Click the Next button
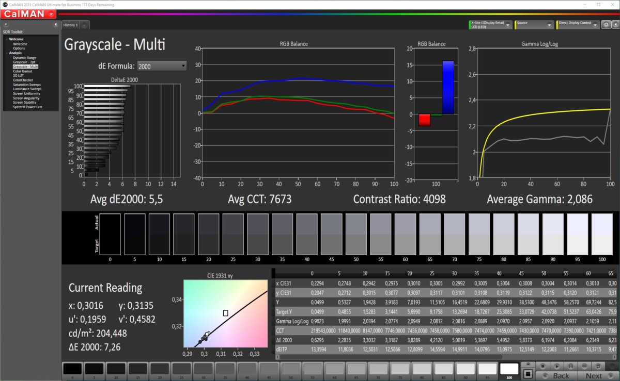Screen dimensions: 620x381 pos(598,376)
